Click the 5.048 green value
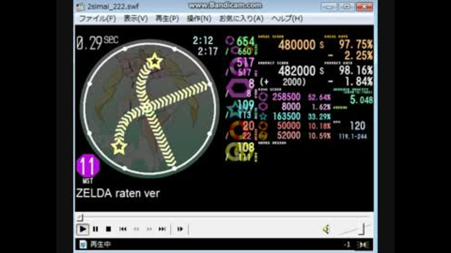 coord(361,100)
